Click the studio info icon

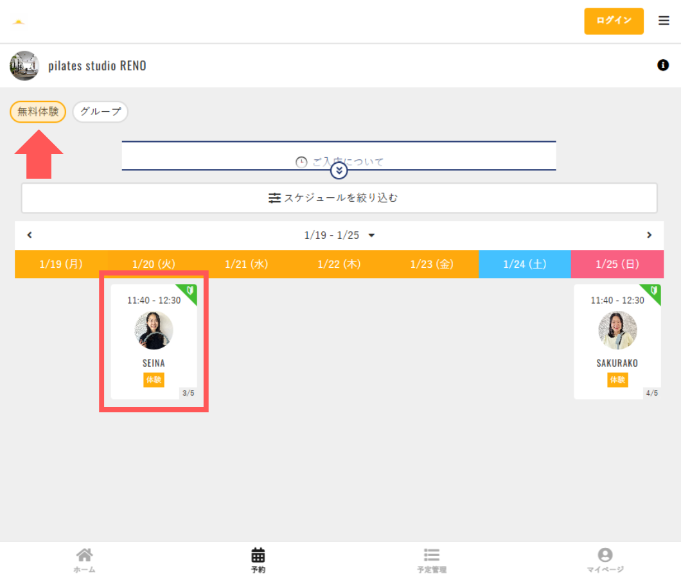coord(663,65)
